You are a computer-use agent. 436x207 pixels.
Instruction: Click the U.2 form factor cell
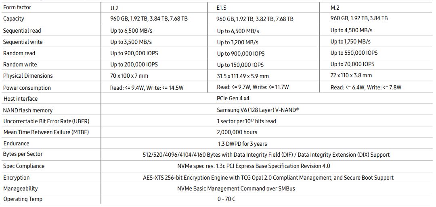(x=114, y=8)
